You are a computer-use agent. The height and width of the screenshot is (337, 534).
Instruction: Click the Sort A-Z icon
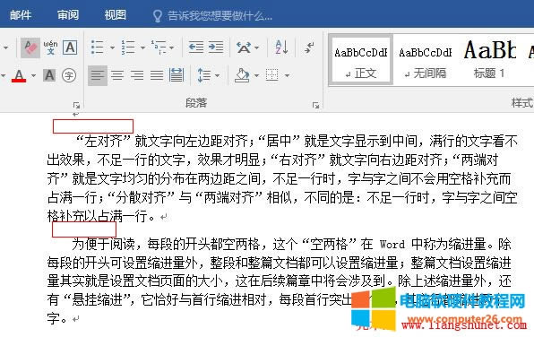[x=281, y=48]
